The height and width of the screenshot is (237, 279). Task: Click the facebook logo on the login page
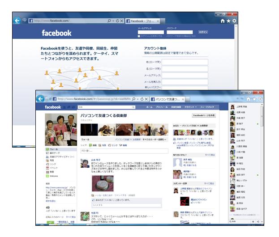(56, 33)
